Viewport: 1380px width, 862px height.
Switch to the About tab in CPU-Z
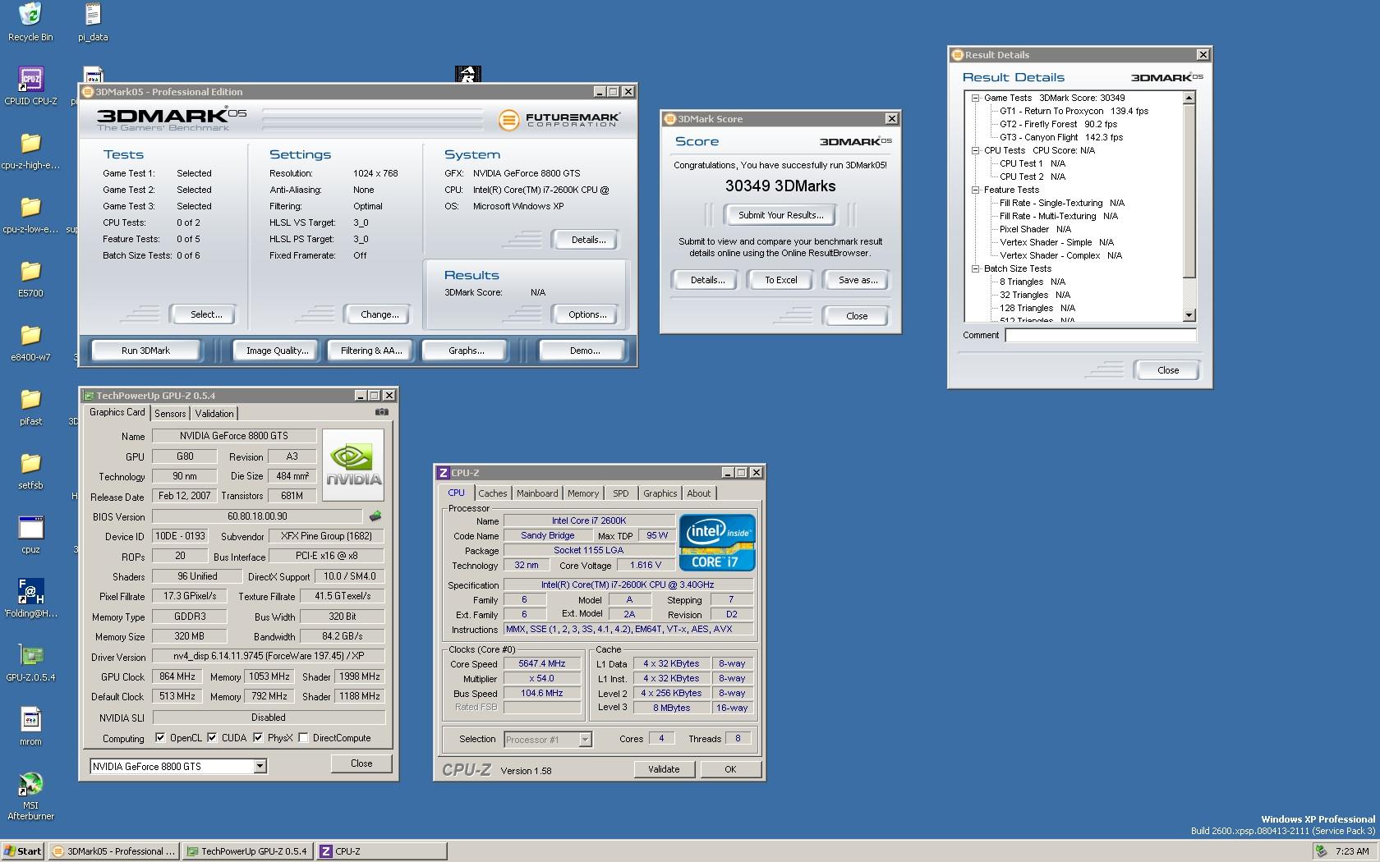pyautogui.click(x=699, y=493)
